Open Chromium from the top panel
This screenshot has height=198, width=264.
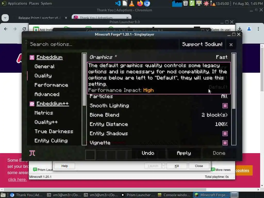(147, 3)
